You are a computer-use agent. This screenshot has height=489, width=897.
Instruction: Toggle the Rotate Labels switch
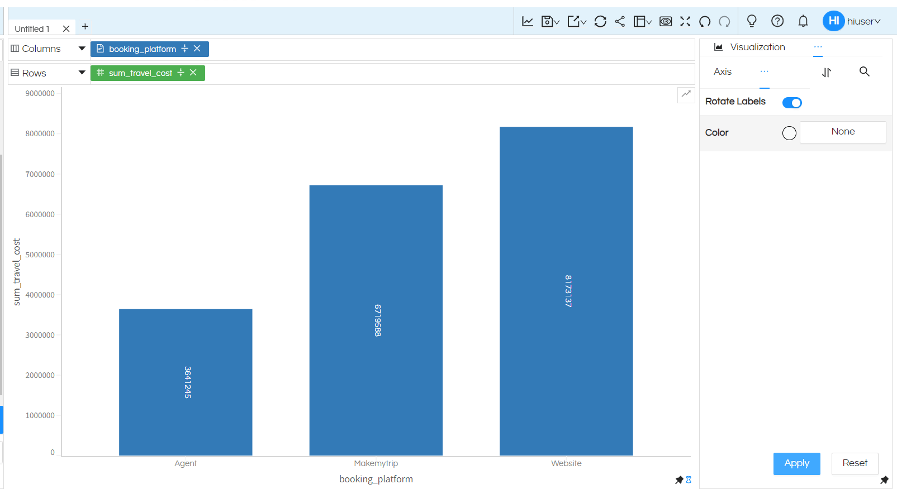[x=792, y=103]
